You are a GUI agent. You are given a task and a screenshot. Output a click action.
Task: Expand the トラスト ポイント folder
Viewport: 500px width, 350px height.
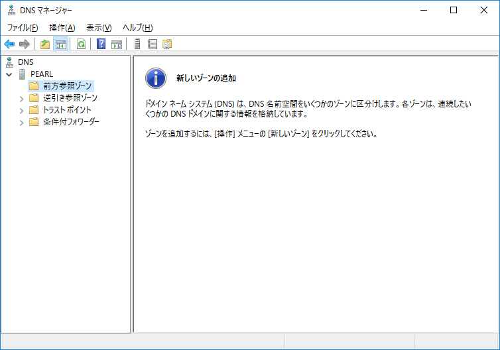coord(22,110)
